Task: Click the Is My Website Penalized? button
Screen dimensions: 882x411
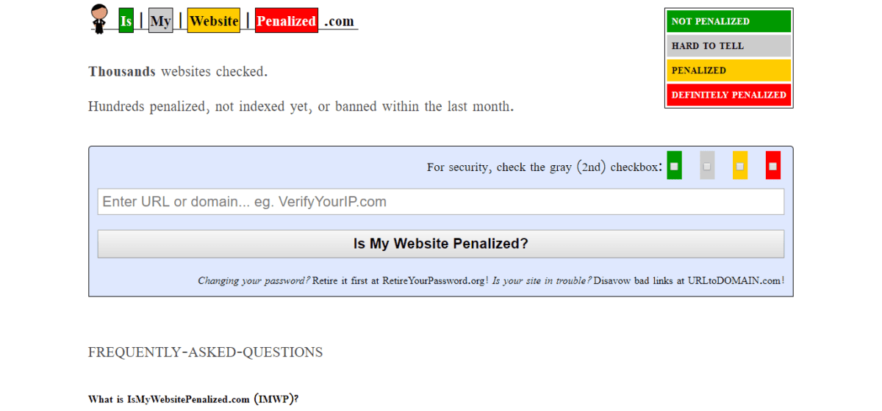Action: (441, 244)
